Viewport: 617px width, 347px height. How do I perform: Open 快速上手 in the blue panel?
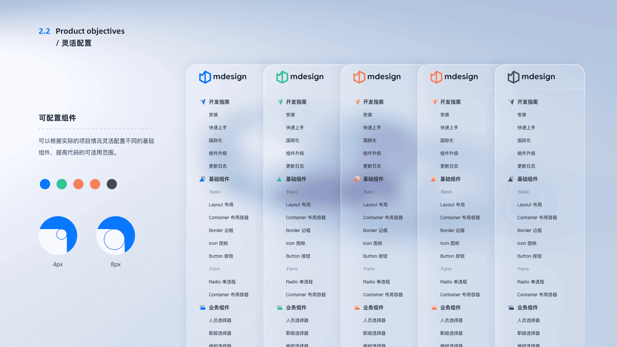(218, 128)
